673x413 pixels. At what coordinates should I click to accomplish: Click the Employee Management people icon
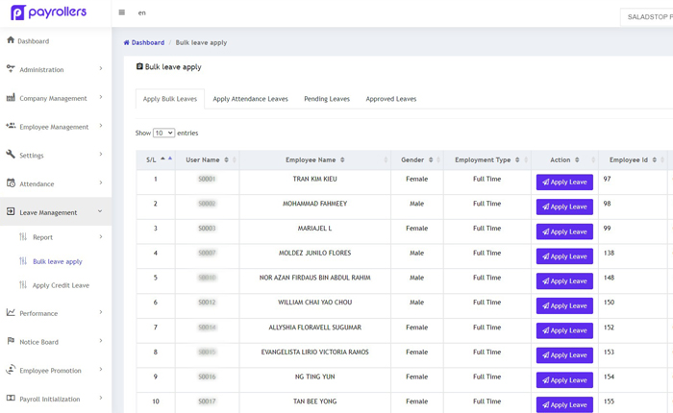[x=11, y=126]
